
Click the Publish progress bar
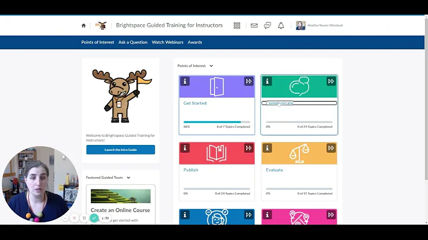(x=217, y=189)
